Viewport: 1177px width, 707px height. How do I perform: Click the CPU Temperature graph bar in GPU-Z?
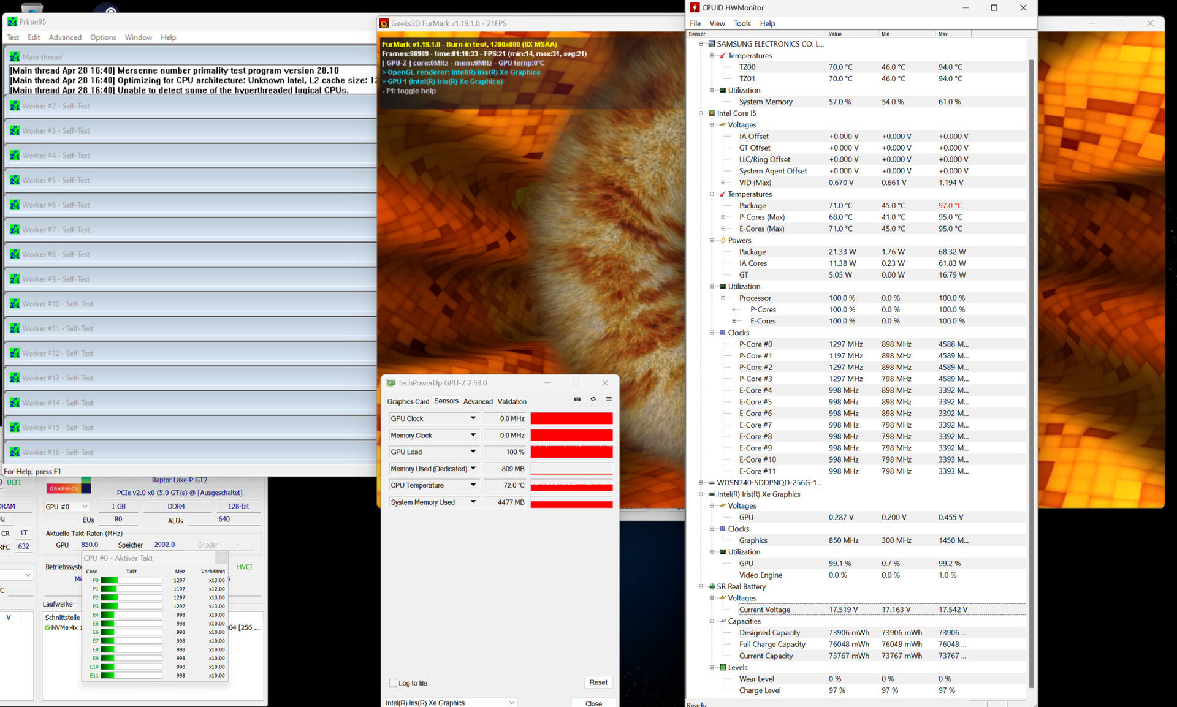pyautogui.click(x=571, y=485)
